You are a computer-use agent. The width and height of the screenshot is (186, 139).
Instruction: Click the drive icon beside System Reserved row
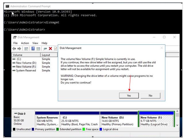[x=14, y=70]
